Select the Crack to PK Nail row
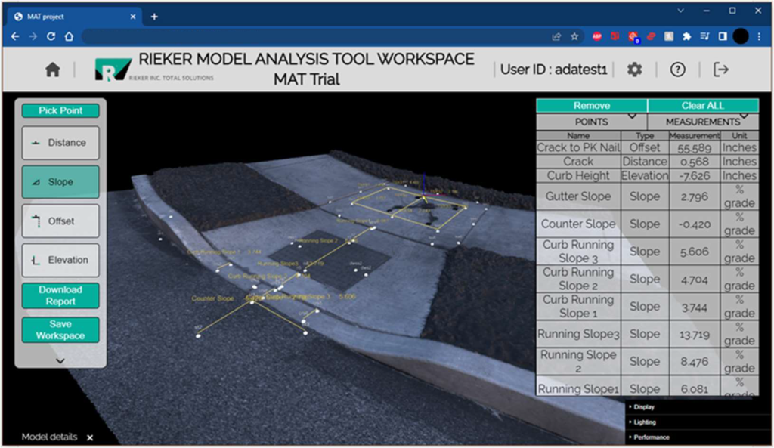This screenshot has width=774, height=448. pyautogui.click(x=647, y=147)
